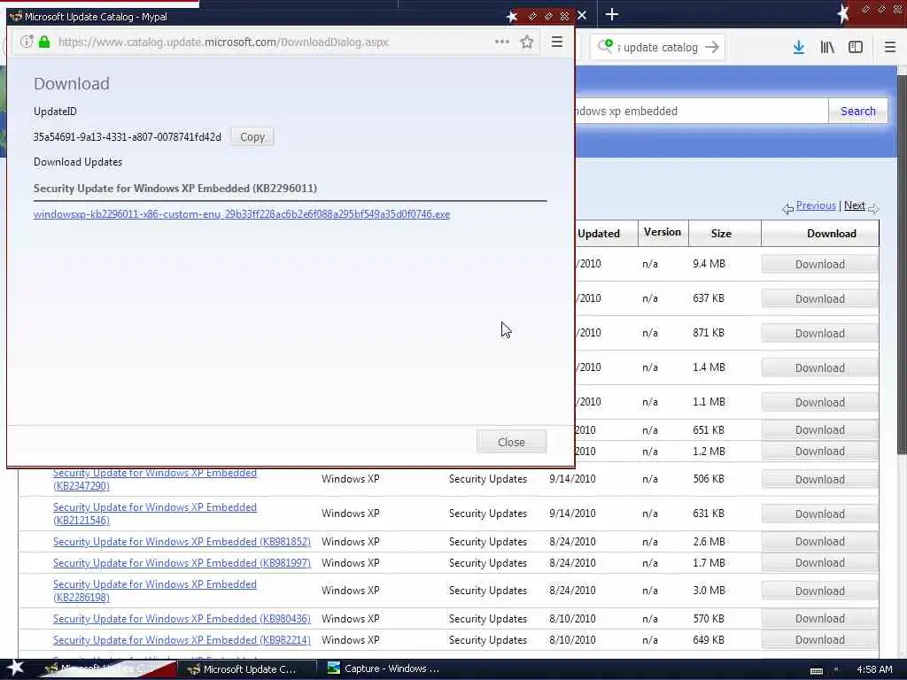Open the library bookshelf icon
Screen dimensions: 907x680
pyautogui.click(x=827, y=48)
